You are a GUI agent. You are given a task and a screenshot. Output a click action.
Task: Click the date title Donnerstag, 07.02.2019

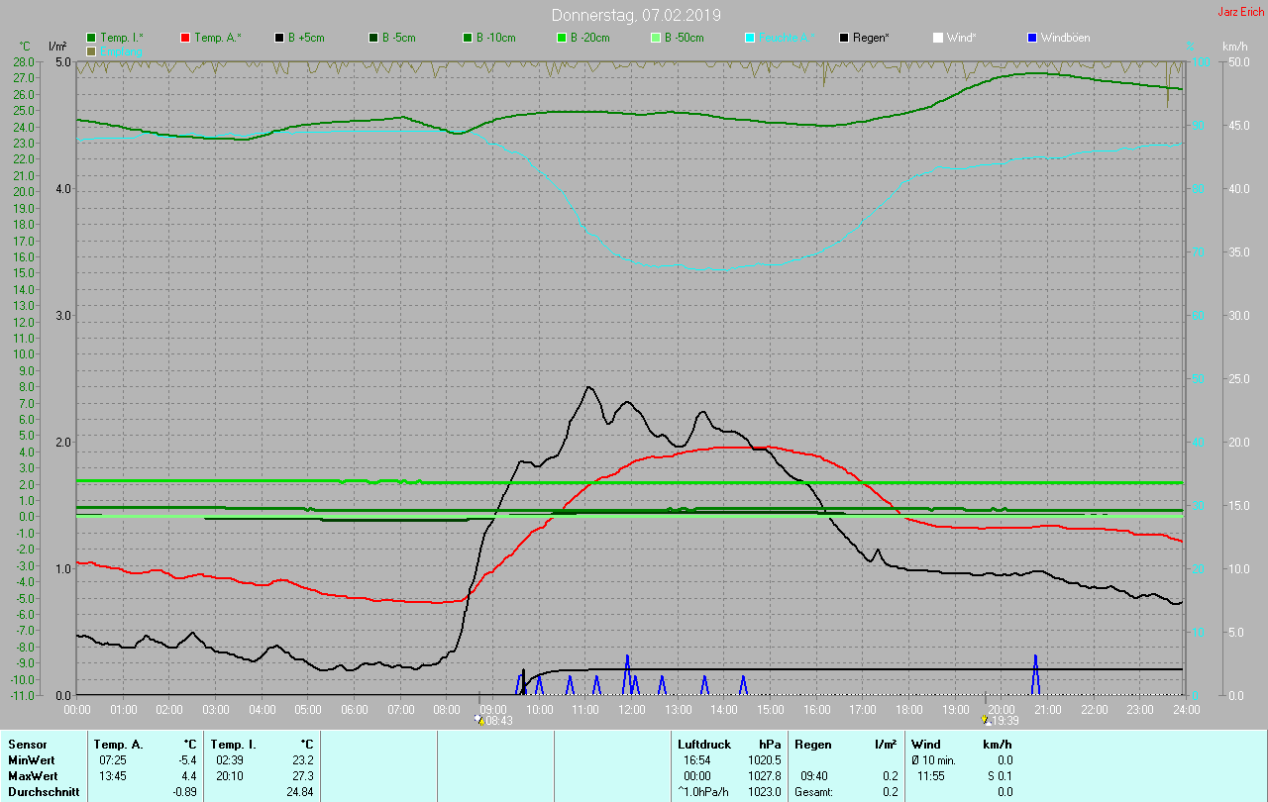(x=636, y=15)
